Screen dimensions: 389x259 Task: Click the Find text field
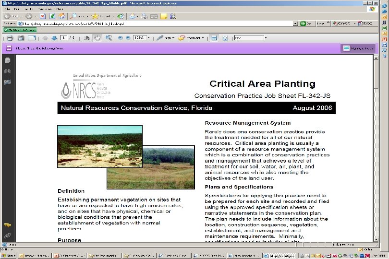(249, 38)
